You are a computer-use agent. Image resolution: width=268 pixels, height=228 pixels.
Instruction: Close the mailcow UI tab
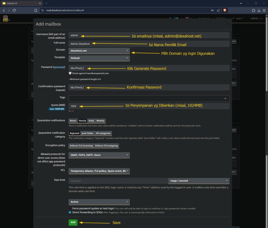(x=40, y=3)
